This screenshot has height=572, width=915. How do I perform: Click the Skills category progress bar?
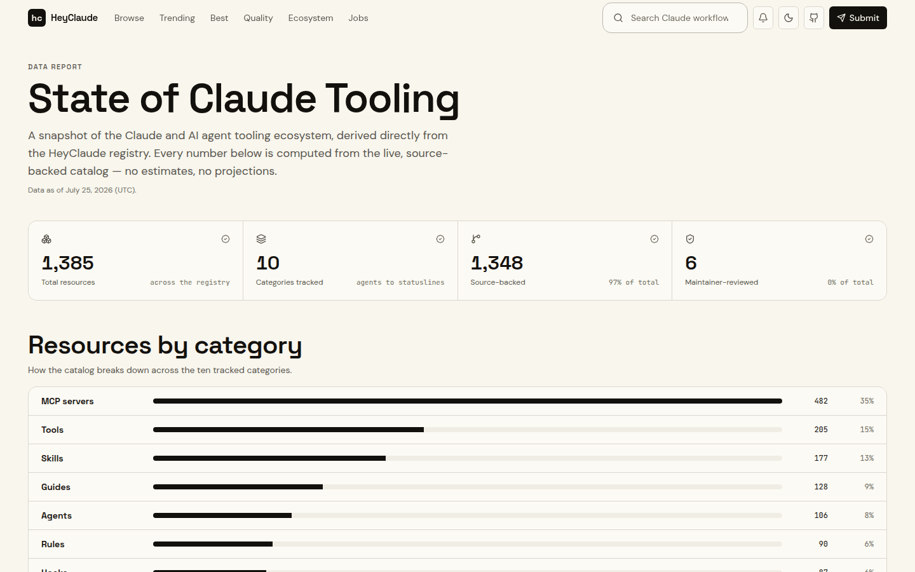pyautogui.click(x=468, y=458)
